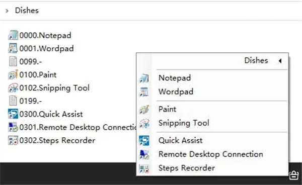302x185 pixels.
Task: Click the 0100.Paint shortcut icon
Action: (13, 74)
